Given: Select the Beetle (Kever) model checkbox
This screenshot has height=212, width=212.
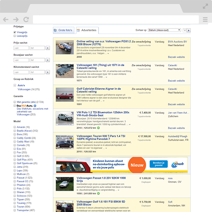Looking at the screenshot, I should tap(15, 131).
